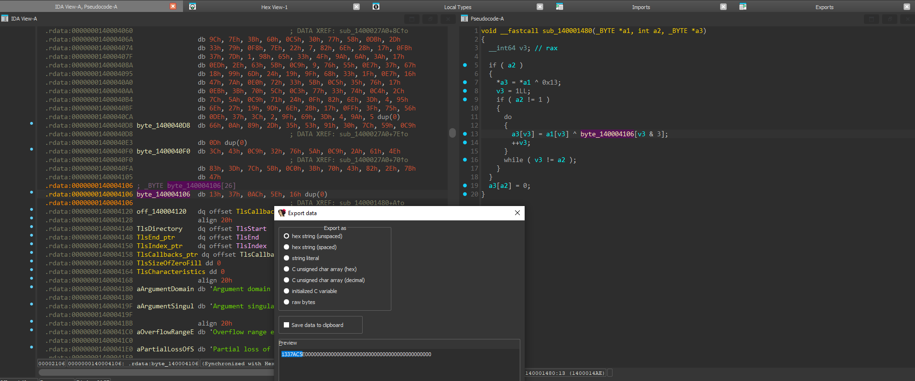Click the TlsDirectory label in IDA View
This screenshot has height=381, width=915.
coord(160,229)
